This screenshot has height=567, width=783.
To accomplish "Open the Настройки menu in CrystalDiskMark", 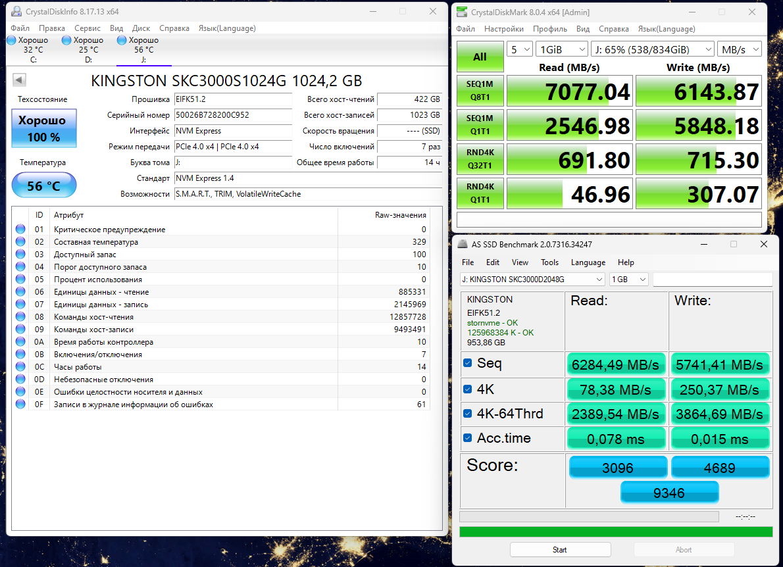I will coord(504,29).
